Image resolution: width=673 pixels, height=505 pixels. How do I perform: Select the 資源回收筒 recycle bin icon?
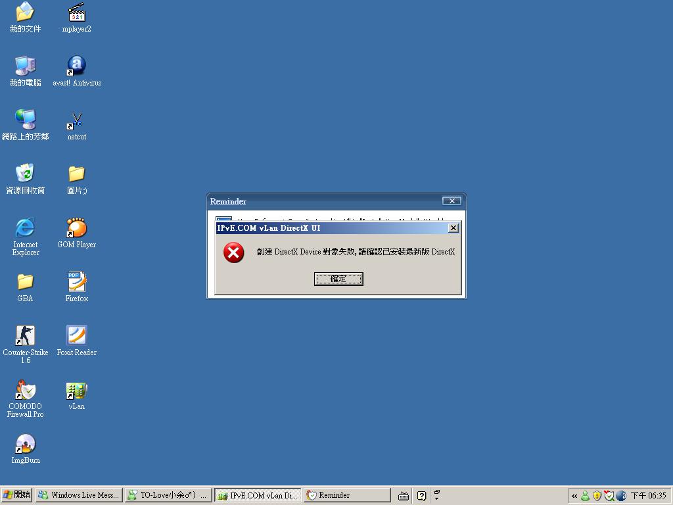click(26, 173)
